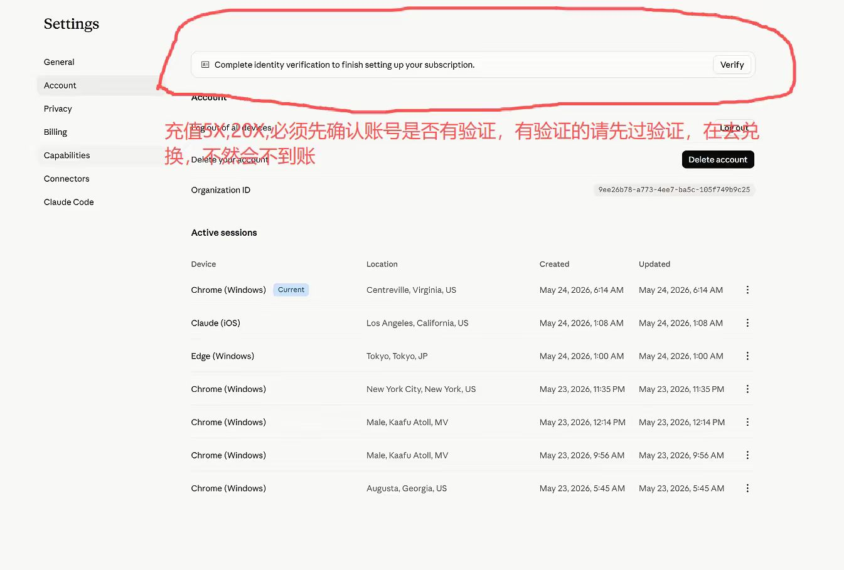This screenshot has height=570, width=844.
Task: Click the Updated column header
Action: click(654, 264)
